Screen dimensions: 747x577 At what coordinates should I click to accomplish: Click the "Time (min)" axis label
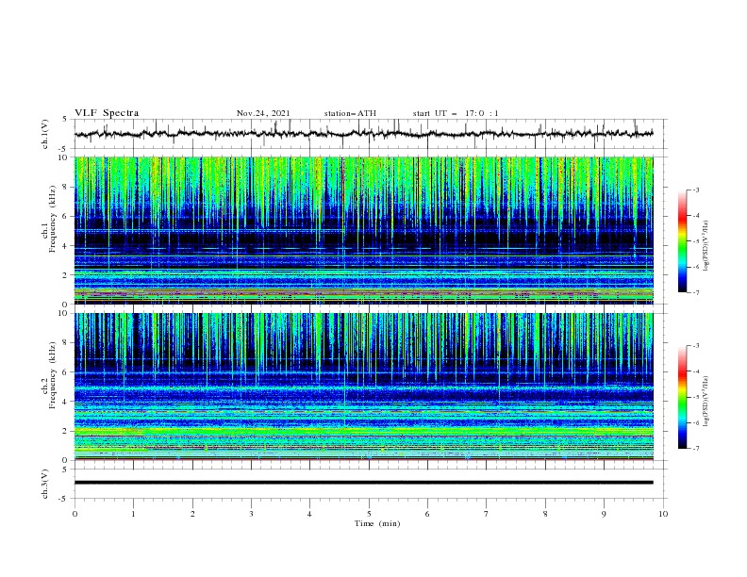pos(377,523)
